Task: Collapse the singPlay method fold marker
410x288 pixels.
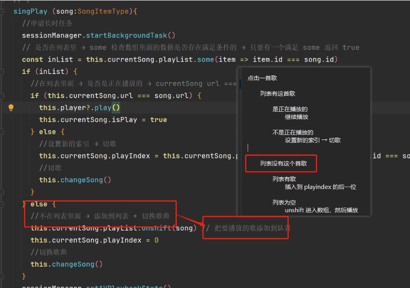Action: coord(2,11)
